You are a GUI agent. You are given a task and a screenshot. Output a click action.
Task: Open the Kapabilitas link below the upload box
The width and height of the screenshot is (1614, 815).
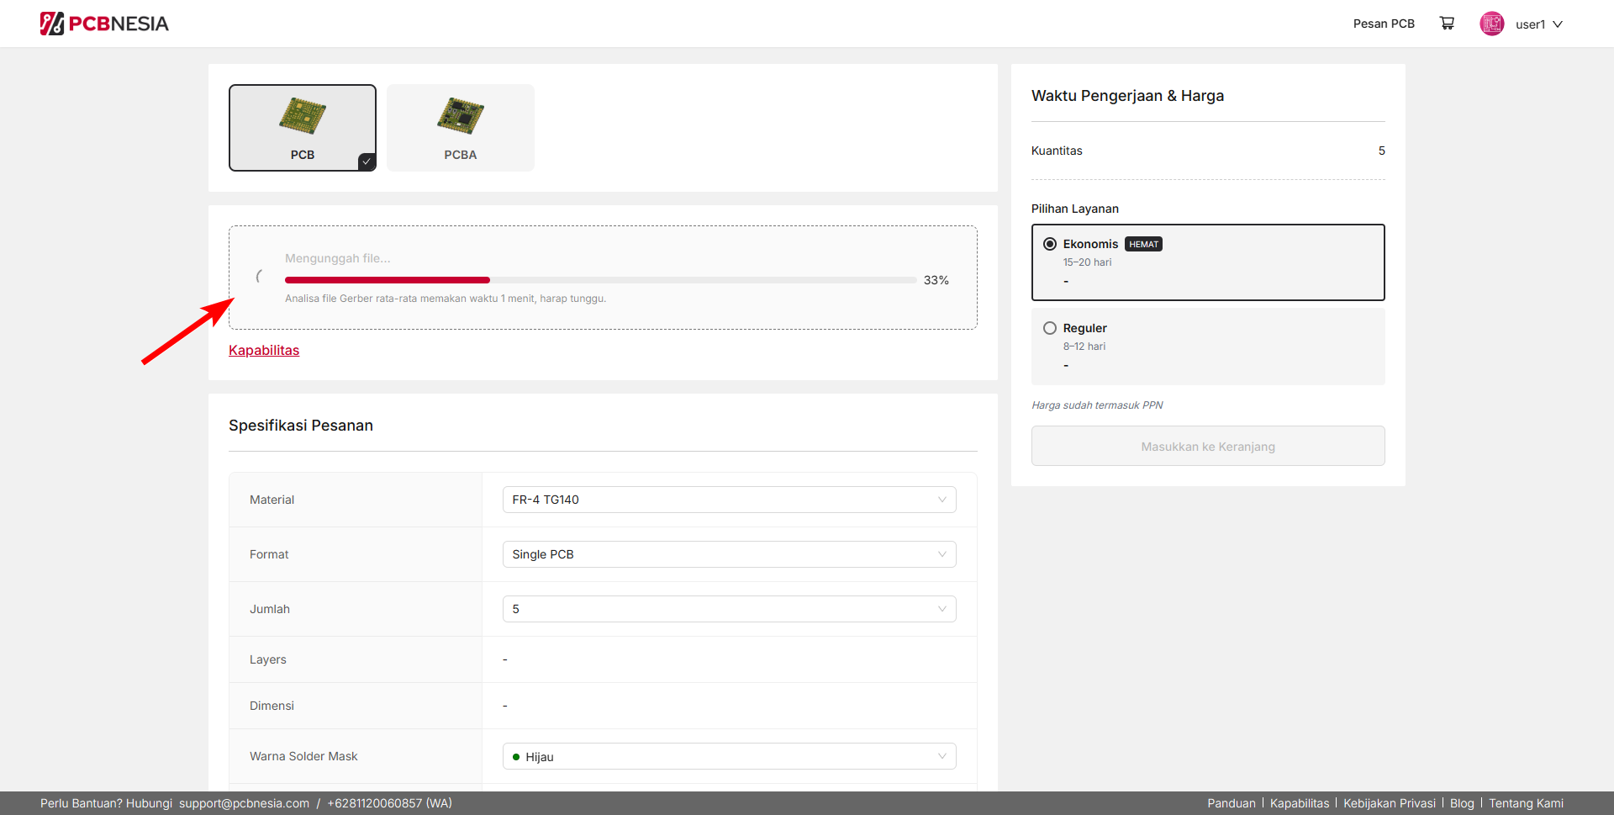click(264, 350)
